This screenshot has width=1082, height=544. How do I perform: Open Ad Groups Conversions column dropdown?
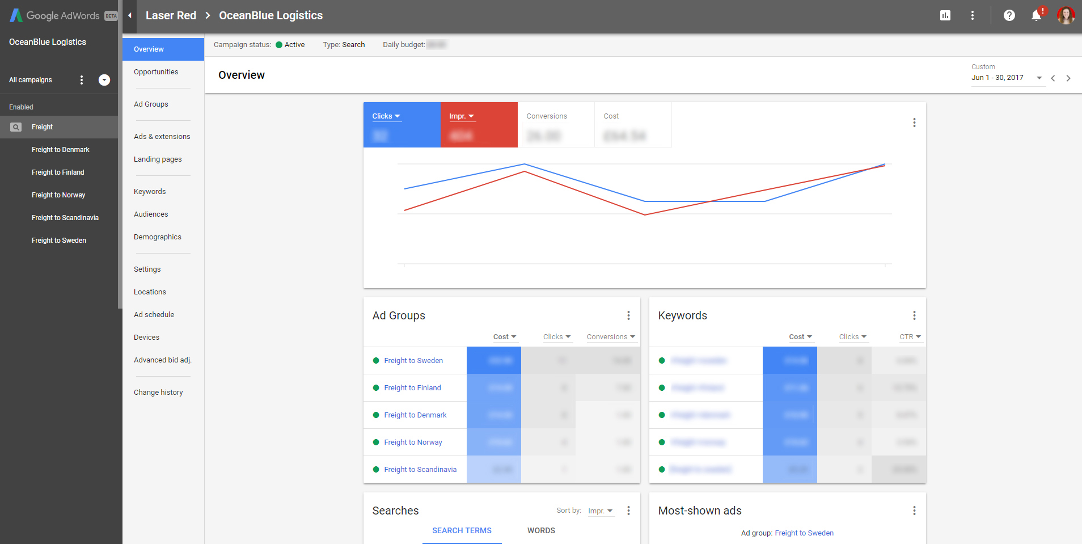click(611, 337)
